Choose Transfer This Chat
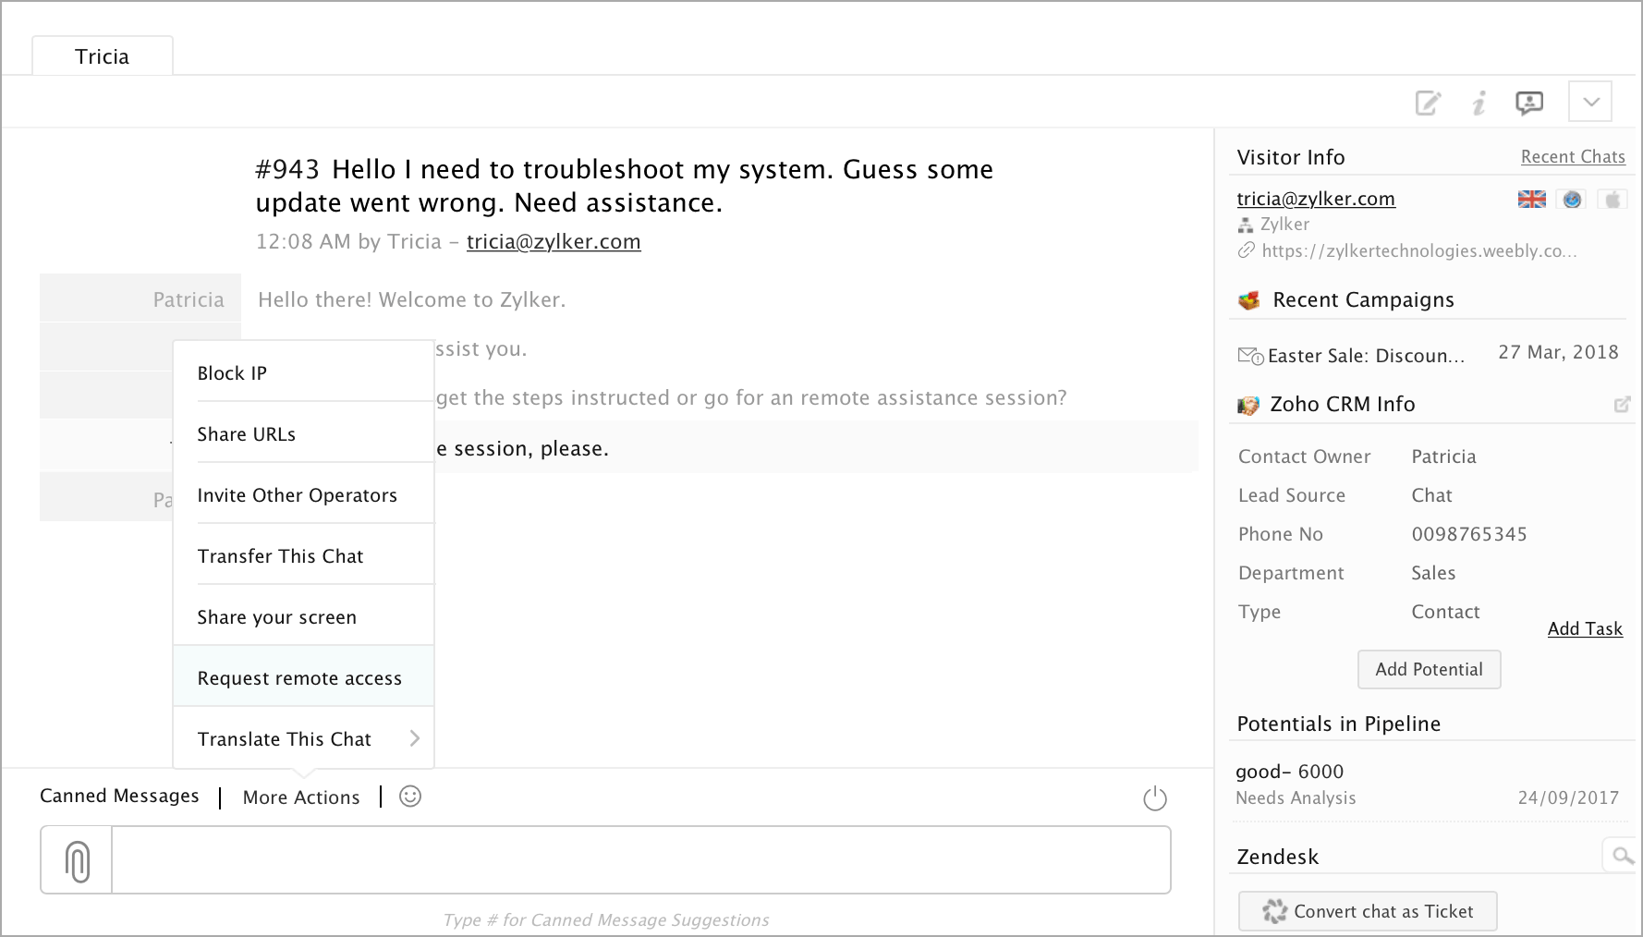This screenshot has width=1643, height=937. click(303, 555)
